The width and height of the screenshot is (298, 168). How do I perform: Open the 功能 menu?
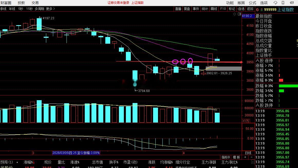tap(230, 3)
